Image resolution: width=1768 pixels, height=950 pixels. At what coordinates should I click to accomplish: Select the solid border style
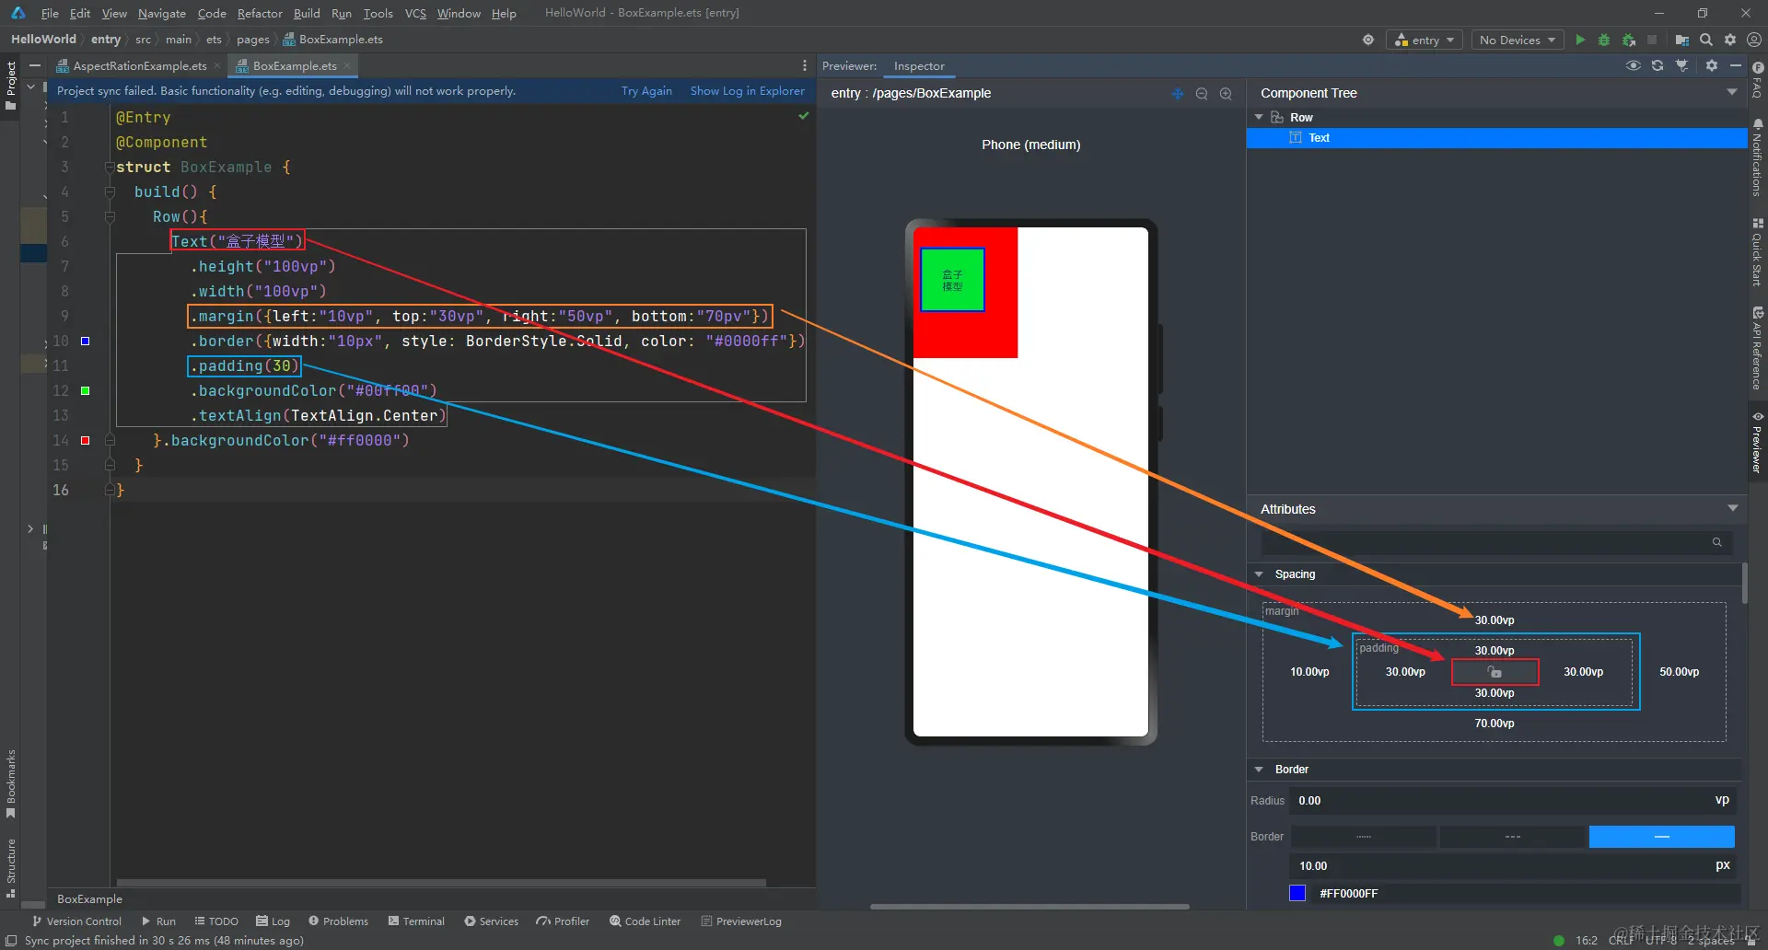pyautogui.click(x=1662, y=837)
